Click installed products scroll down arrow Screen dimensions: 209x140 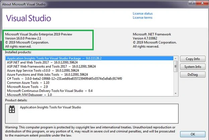click(176, 94)
